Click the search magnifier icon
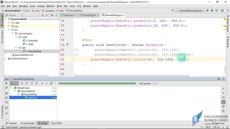The image size is (230, 129). 227,10
